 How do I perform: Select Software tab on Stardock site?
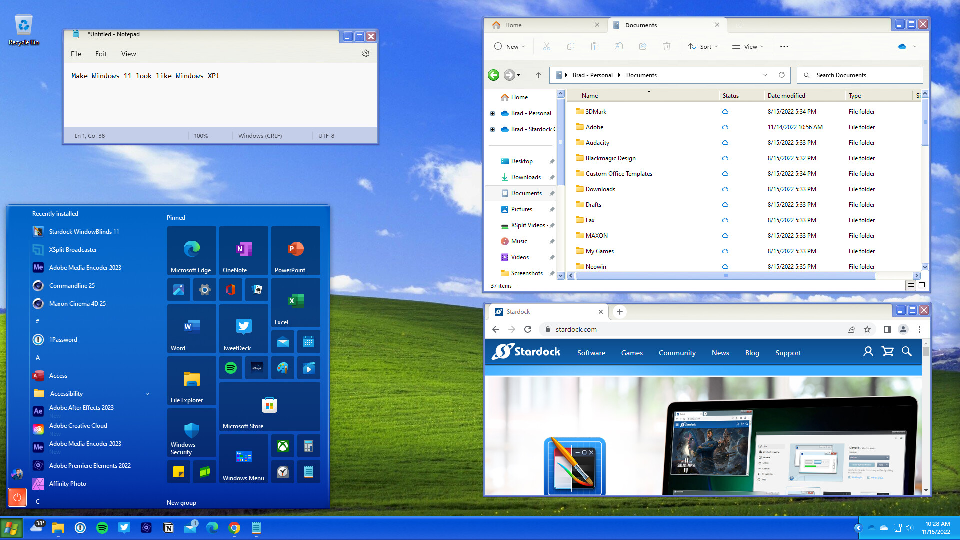591,352
